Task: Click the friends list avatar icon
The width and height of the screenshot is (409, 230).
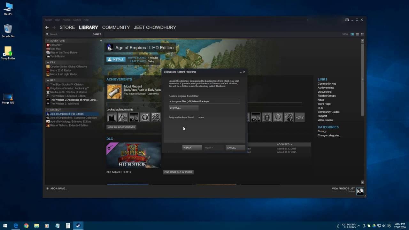Action: pos(360,191)
